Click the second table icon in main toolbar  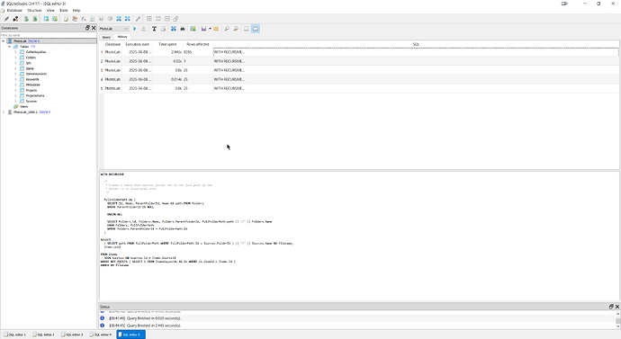click(55, 19)
